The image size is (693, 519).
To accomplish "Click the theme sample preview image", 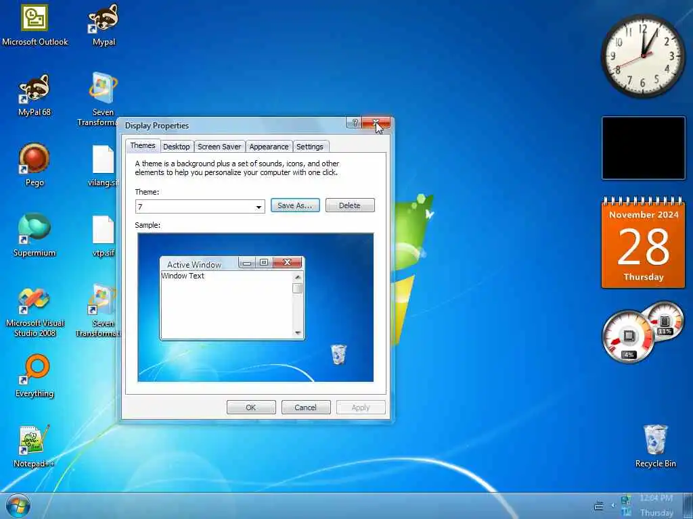I will (255, 307).
